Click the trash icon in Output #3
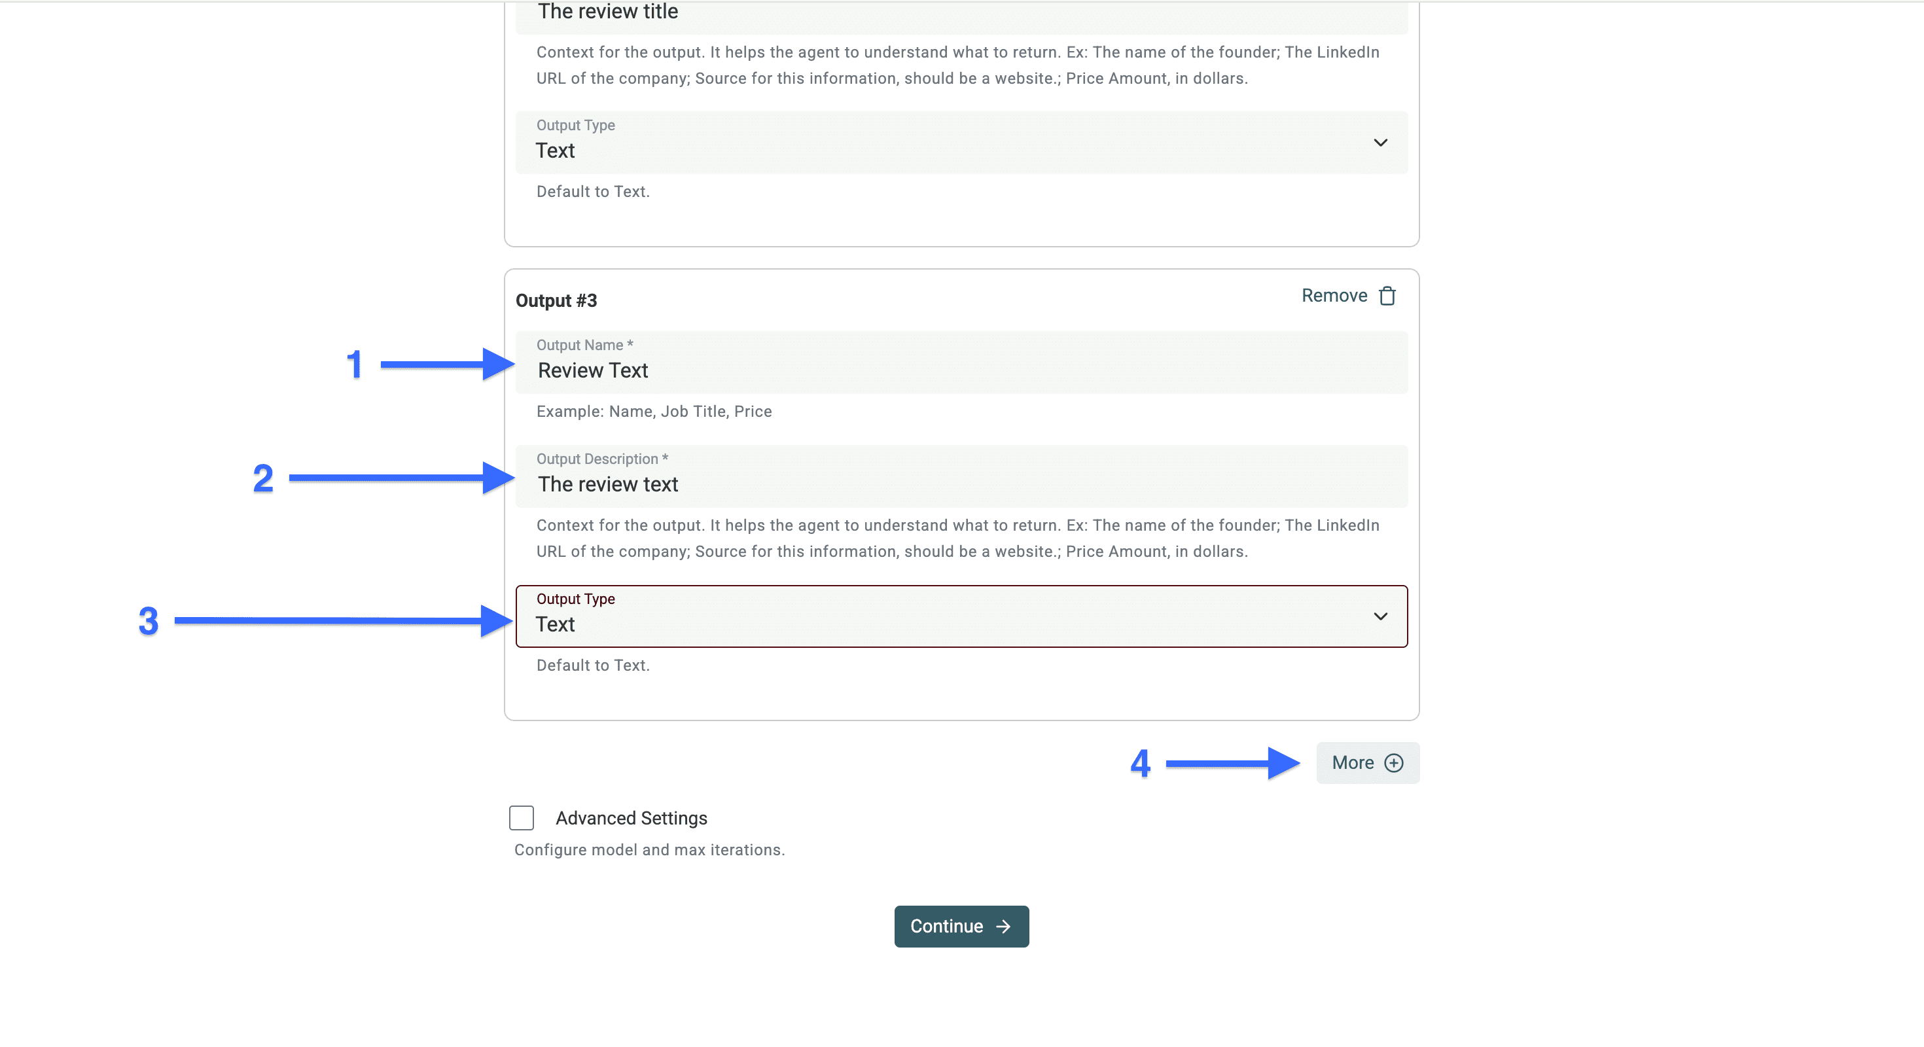 [1387, 296]
